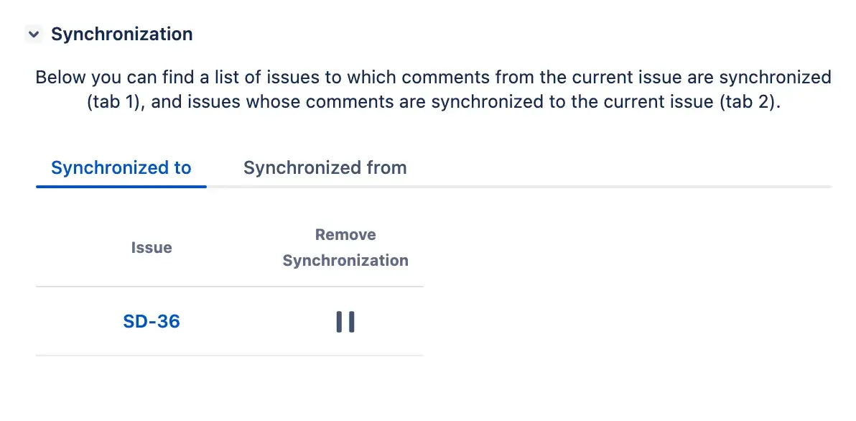Click the SD-36 issue link

coord(151,321)
